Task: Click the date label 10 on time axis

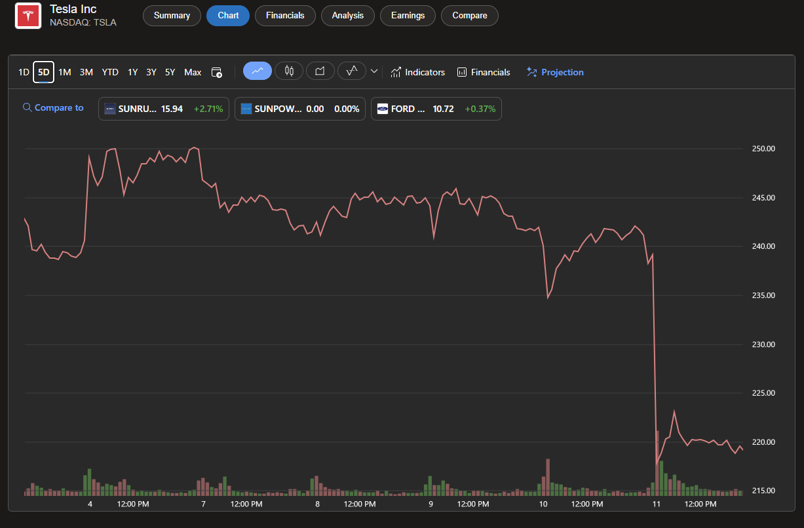Action: click(543, 504)
